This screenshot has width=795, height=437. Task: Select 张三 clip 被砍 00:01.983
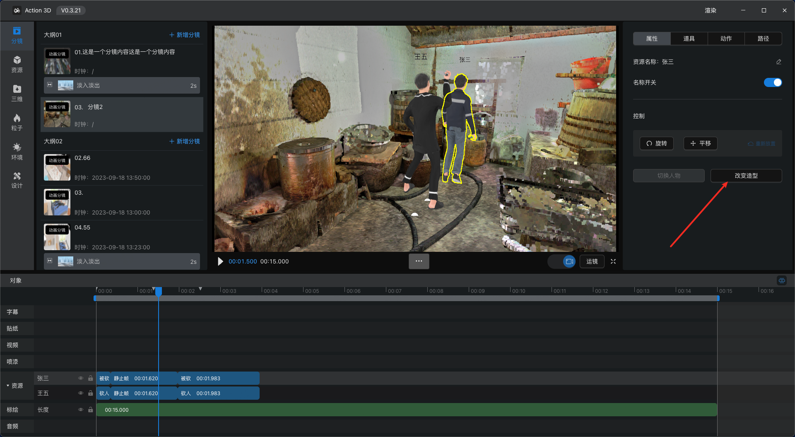(x=219, y=378)
